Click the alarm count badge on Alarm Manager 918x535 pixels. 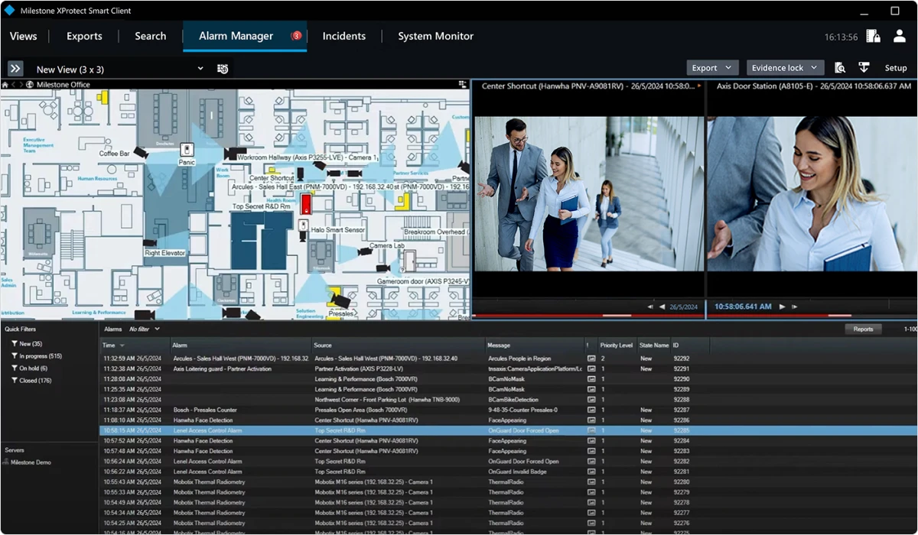click(296, 36)
